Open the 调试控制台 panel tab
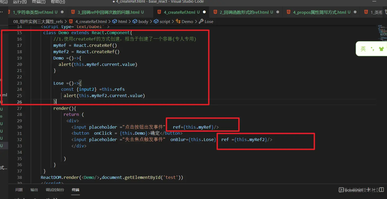The width and height of the screenshot is (387, 199). pyautogui.click(x=55, y=190)
